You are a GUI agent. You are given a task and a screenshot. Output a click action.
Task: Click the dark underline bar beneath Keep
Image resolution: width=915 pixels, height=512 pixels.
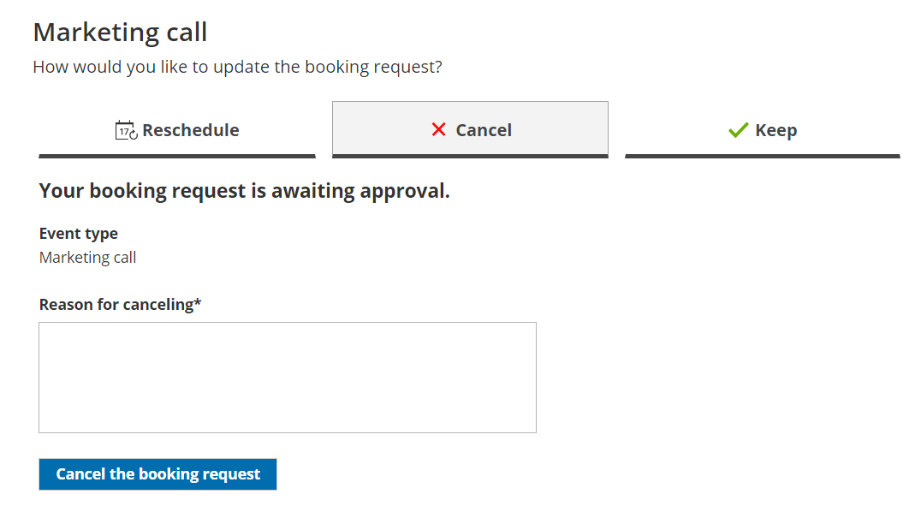tap(763, 156)
